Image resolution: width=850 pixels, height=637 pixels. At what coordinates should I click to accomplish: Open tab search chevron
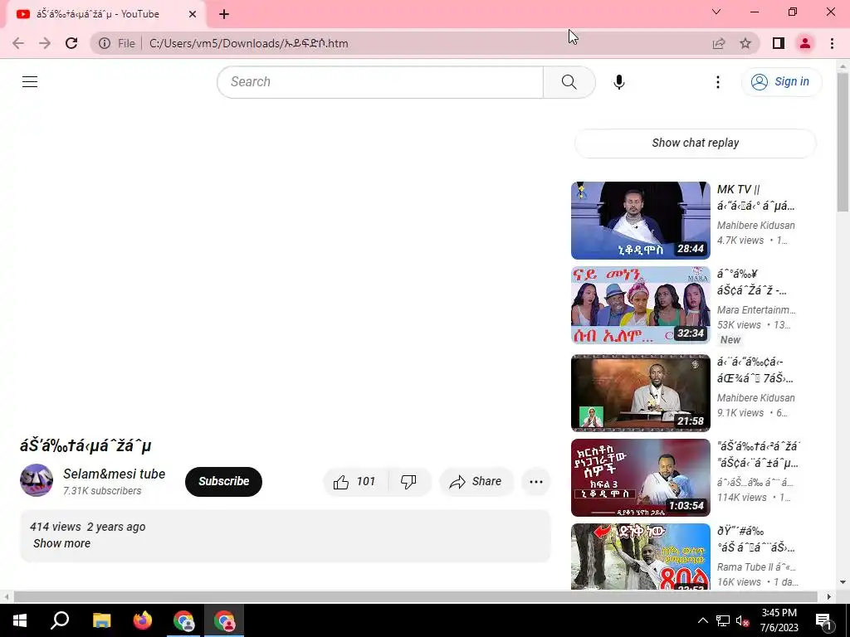pos(716,12)
